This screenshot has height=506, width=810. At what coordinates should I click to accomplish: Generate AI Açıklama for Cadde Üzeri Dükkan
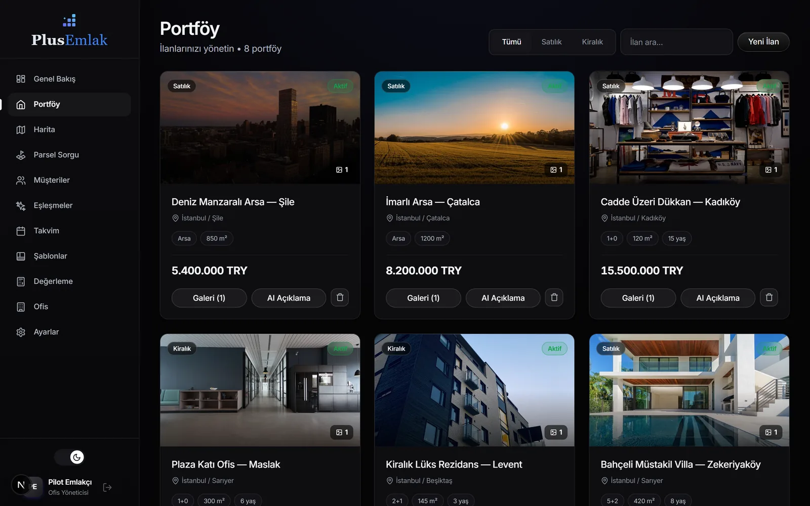[718, 298]
